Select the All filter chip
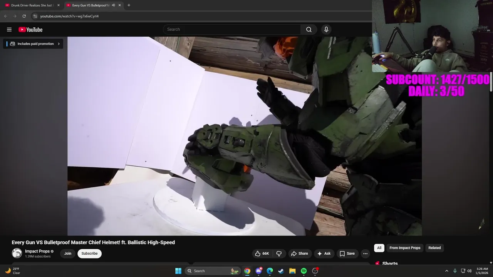Screen dimensions: 493x277 pos(379,248)
